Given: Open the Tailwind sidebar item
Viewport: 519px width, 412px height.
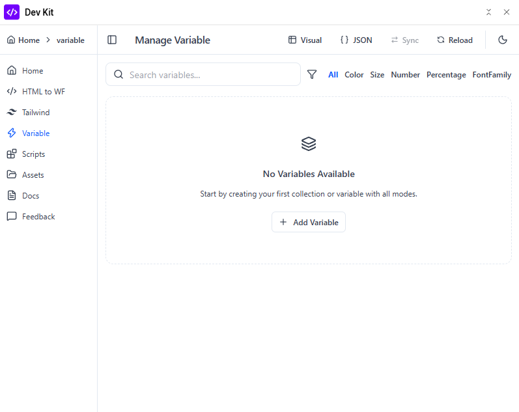Looking at the screenshot, I should (x=29, y=113).
